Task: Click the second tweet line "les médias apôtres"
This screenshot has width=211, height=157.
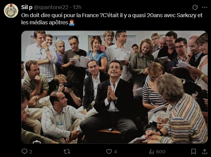Action: (44, 23)
